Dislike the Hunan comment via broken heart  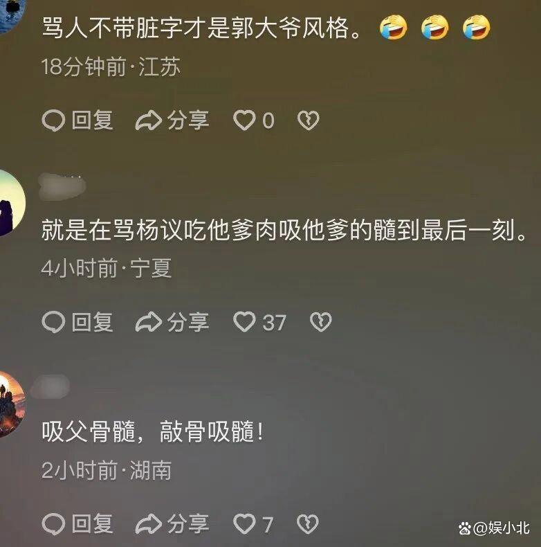coord(308,524)
